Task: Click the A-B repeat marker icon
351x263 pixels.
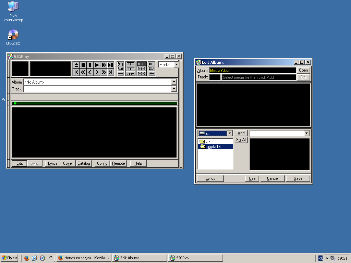Action: [120, 64]
